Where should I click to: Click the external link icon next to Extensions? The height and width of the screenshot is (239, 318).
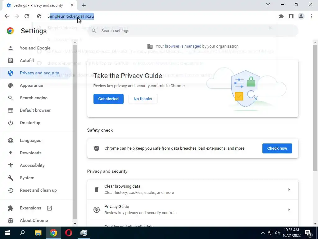click(49, 208)
